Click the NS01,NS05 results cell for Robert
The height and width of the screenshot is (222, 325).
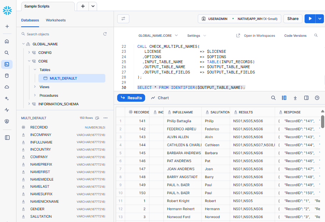(x=253, y=201)
